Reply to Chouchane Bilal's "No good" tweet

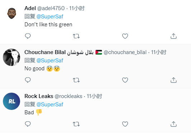tap(28, 80)
